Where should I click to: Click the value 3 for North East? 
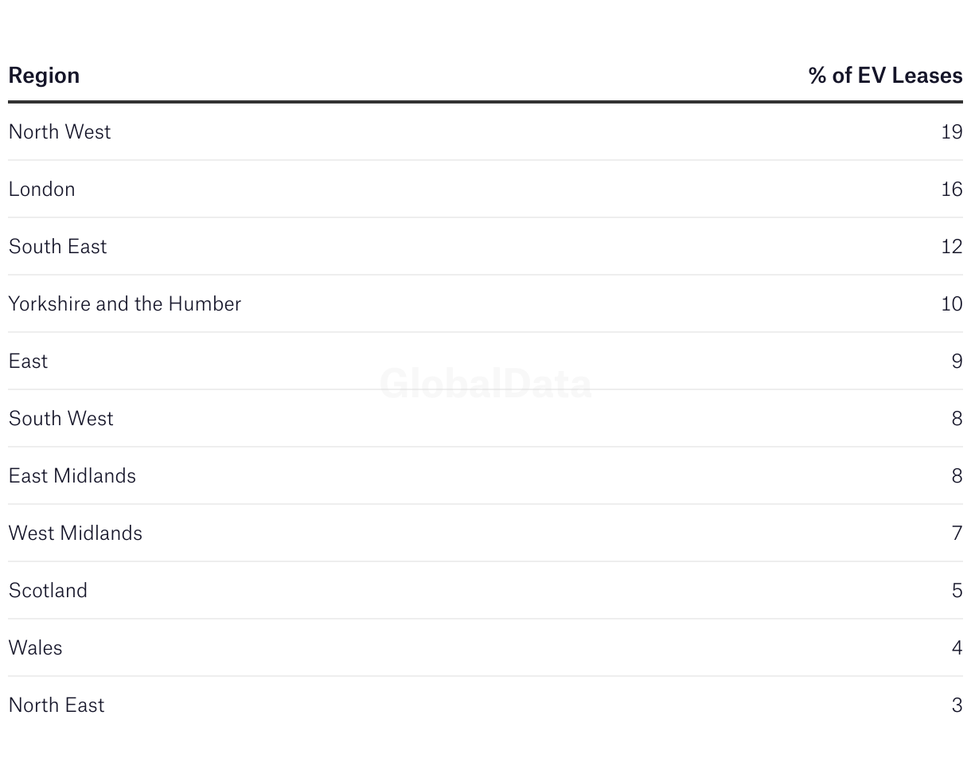pyautogui.click(x=957, y=705)
